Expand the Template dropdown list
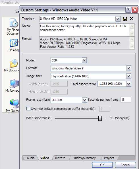139x169 pixels. pyautogui.click(x=118, y=19)
